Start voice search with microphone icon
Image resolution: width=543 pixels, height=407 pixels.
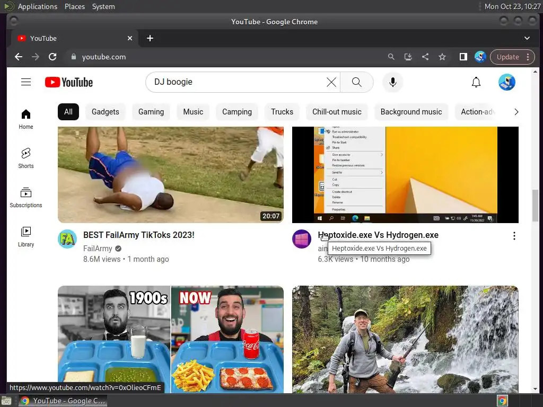coord(393,82)
